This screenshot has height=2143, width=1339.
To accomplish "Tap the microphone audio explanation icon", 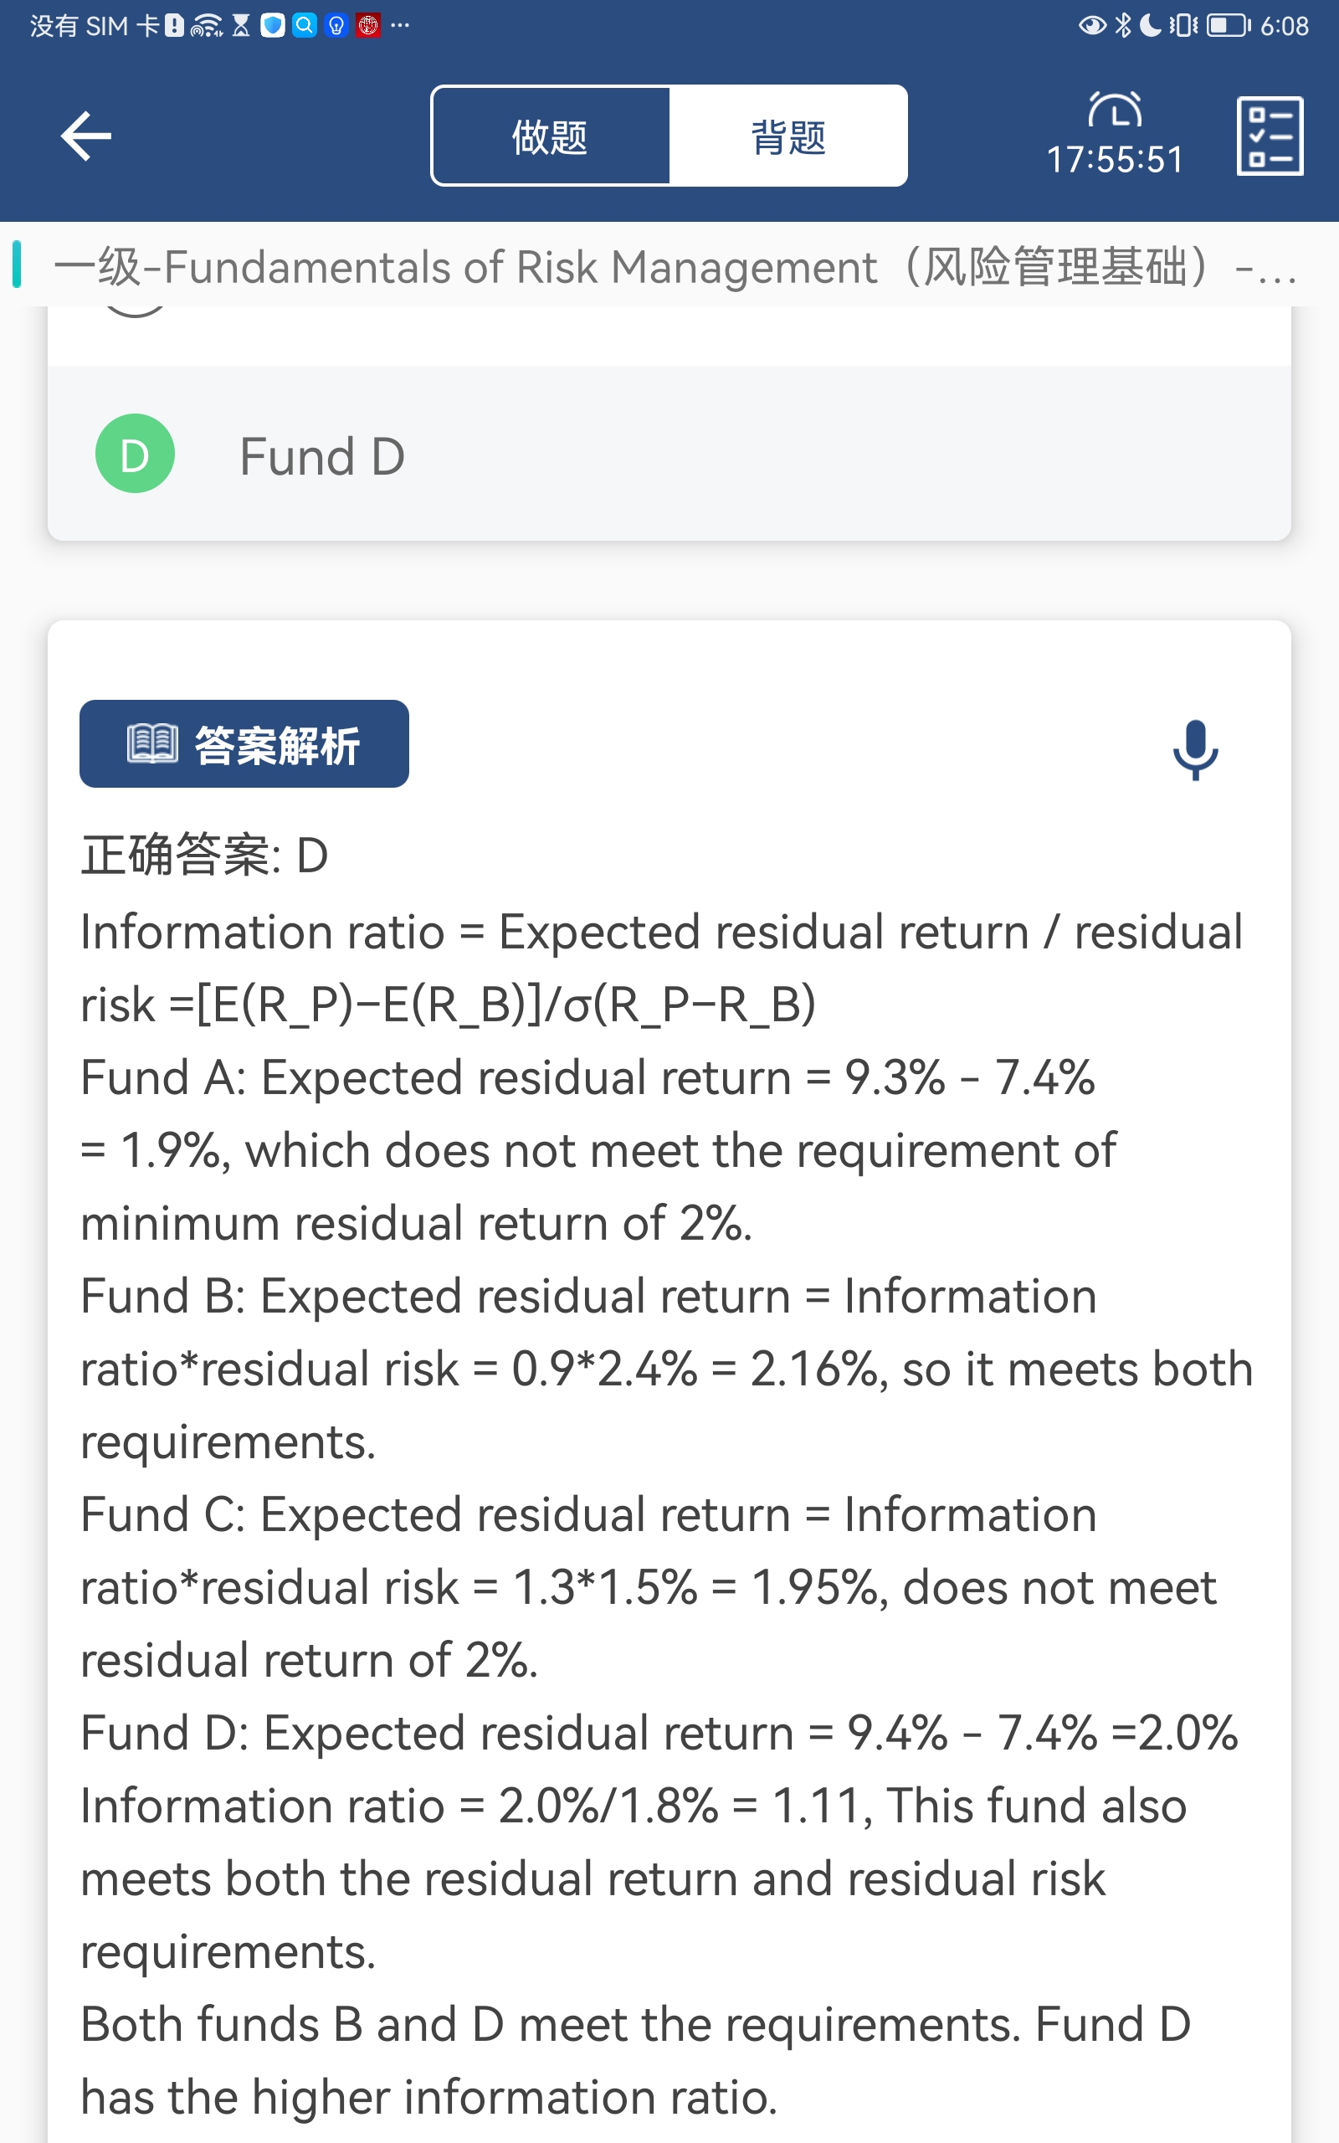I will coord(1195,748).
